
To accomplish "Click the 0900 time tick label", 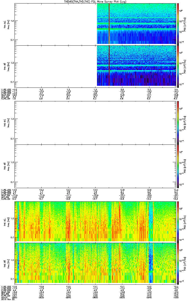I will [x=95, y=297].
